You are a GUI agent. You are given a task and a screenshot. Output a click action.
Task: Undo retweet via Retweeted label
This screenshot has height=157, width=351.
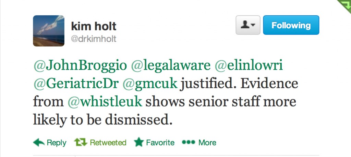108,142
